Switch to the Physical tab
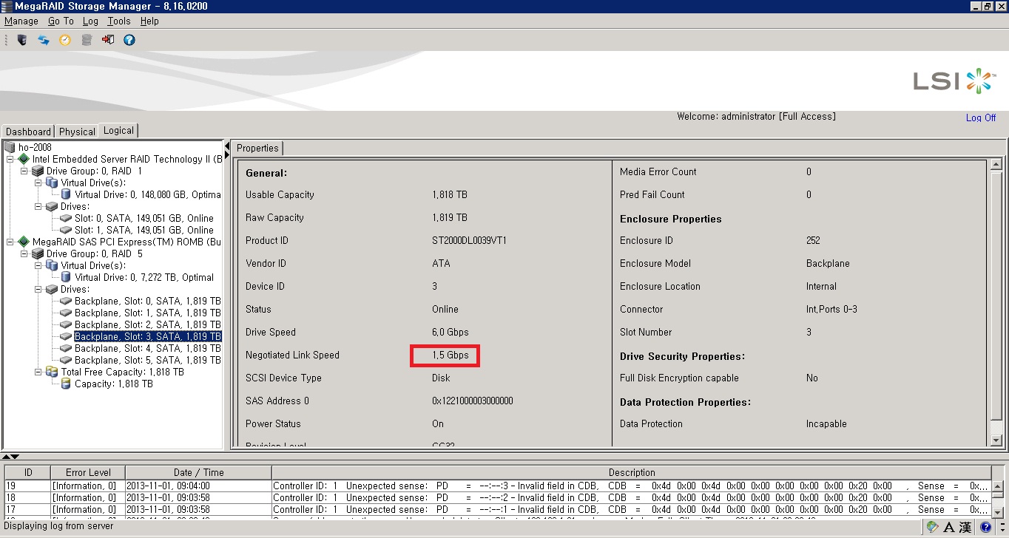 [77, 132]
